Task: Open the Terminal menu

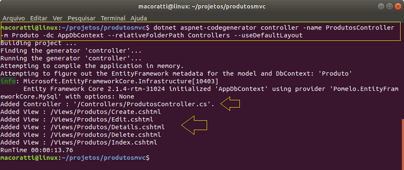Action: [x=113, y=18]
